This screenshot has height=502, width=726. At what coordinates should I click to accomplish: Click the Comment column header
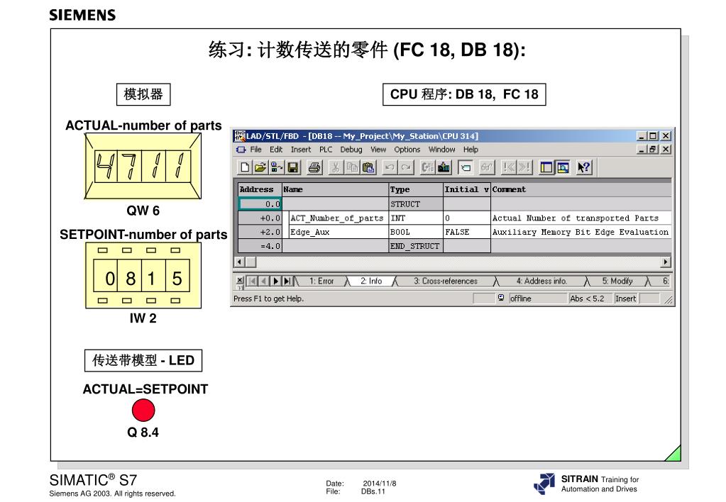581,189
